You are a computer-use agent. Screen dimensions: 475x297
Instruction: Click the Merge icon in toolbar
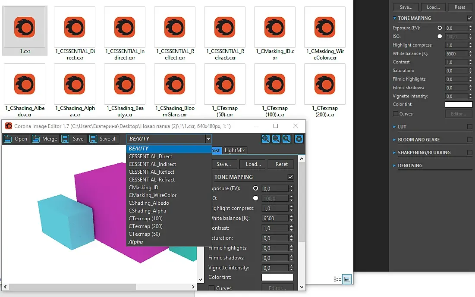(36, 139)
